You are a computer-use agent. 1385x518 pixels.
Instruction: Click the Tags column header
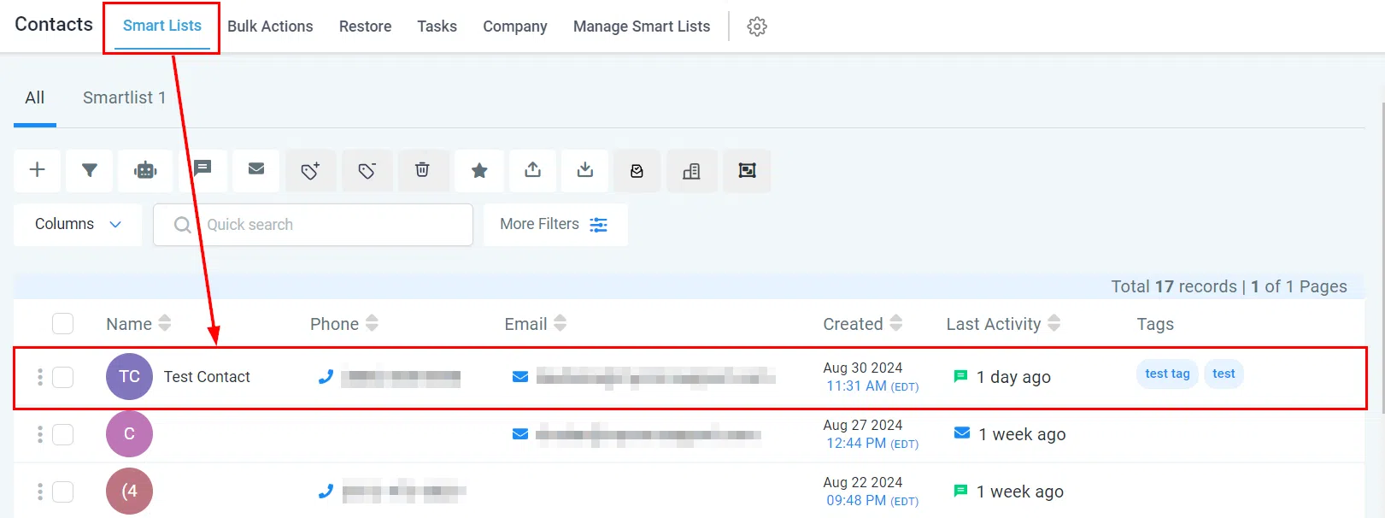(x=1155, y=324)
